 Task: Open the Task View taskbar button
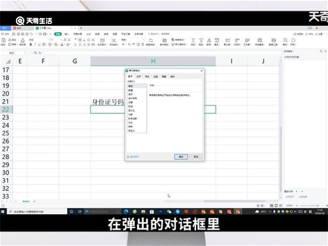(80, 212)
